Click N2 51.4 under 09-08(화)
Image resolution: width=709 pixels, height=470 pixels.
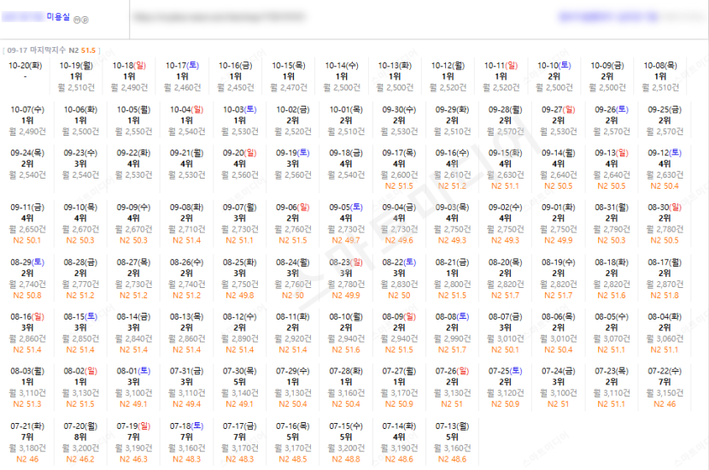point(187,240)
